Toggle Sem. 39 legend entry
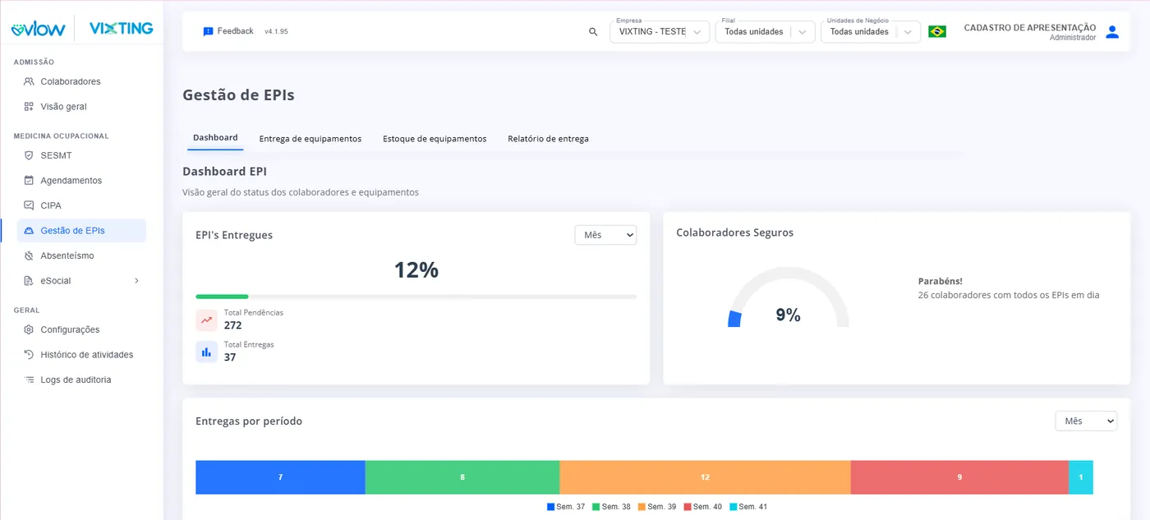The image size is (1150, 520). click(657, 507)
